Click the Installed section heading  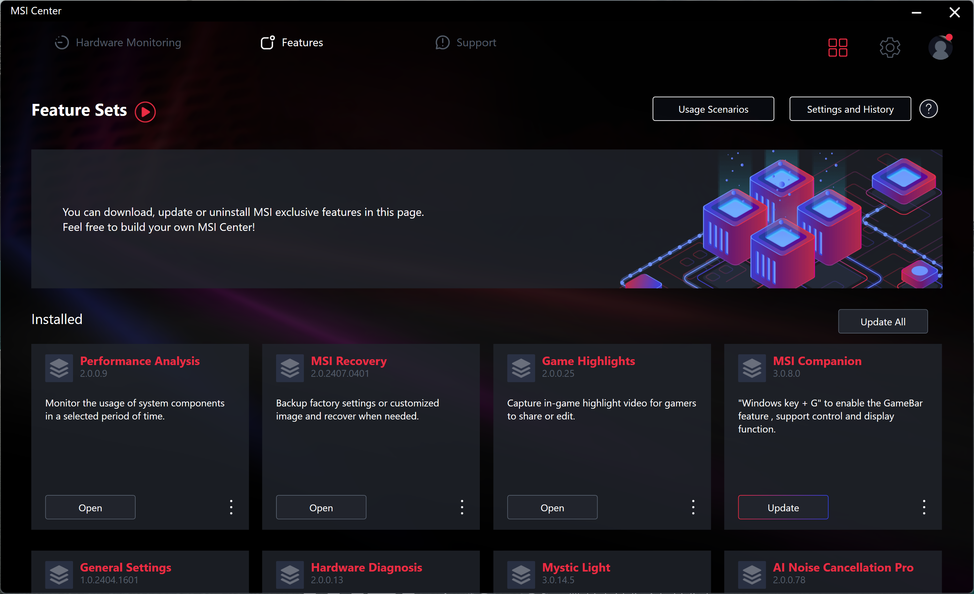click(x=57, y=319)
